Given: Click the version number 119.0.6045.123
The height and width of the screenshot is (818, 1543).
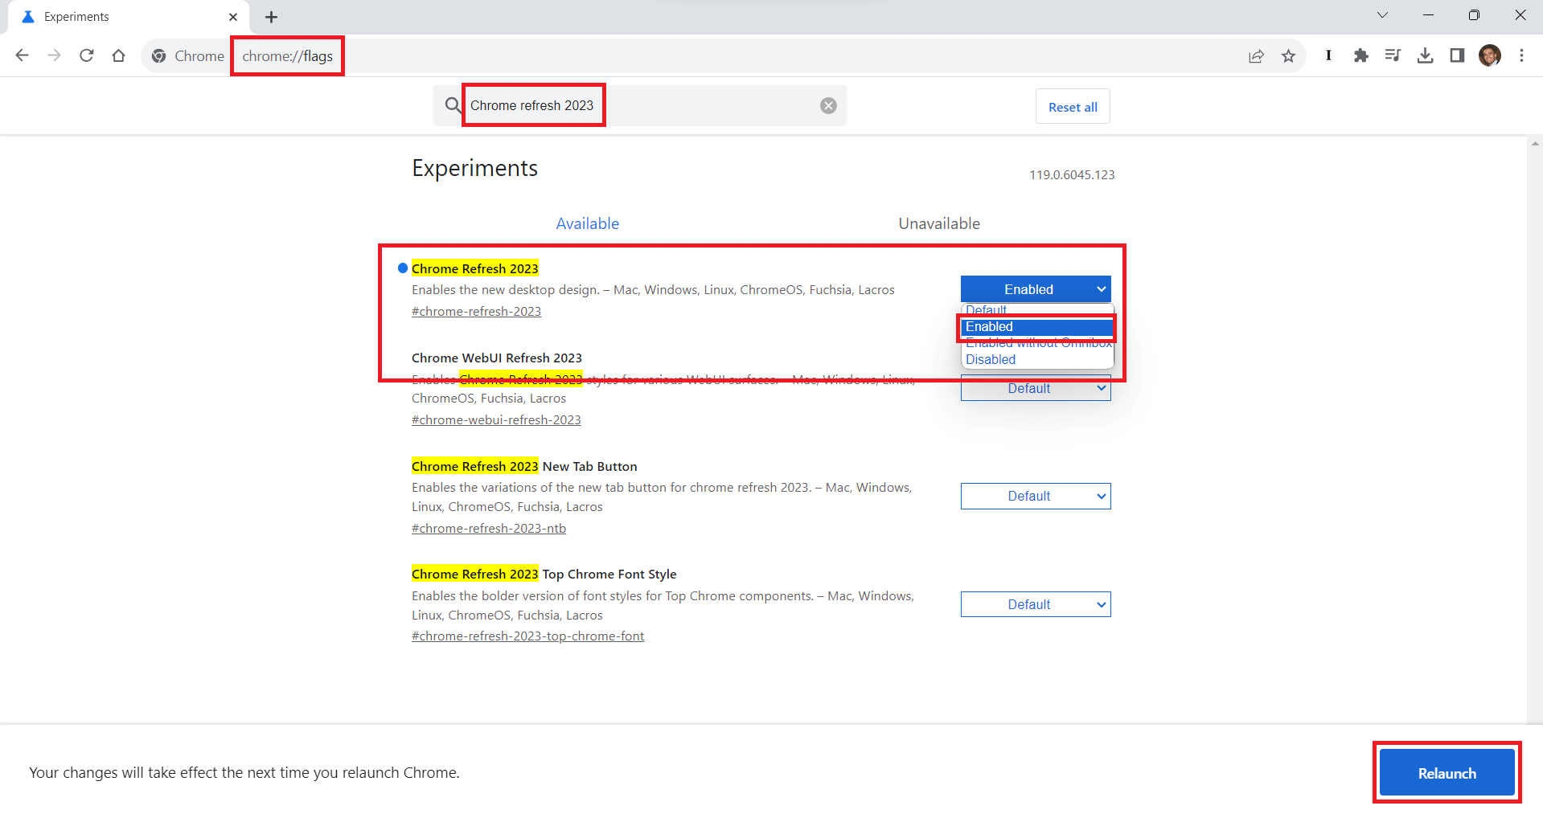Looking at the screenshot, I should tap(1072, 175).
